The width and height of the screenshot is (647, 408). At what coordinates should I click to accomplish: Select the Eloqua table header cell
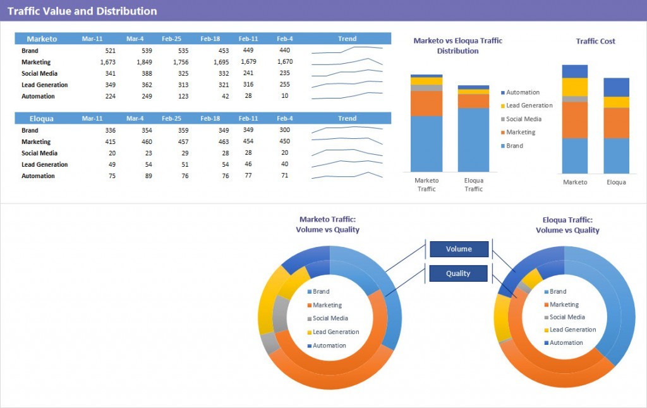(x=42, y=119)
